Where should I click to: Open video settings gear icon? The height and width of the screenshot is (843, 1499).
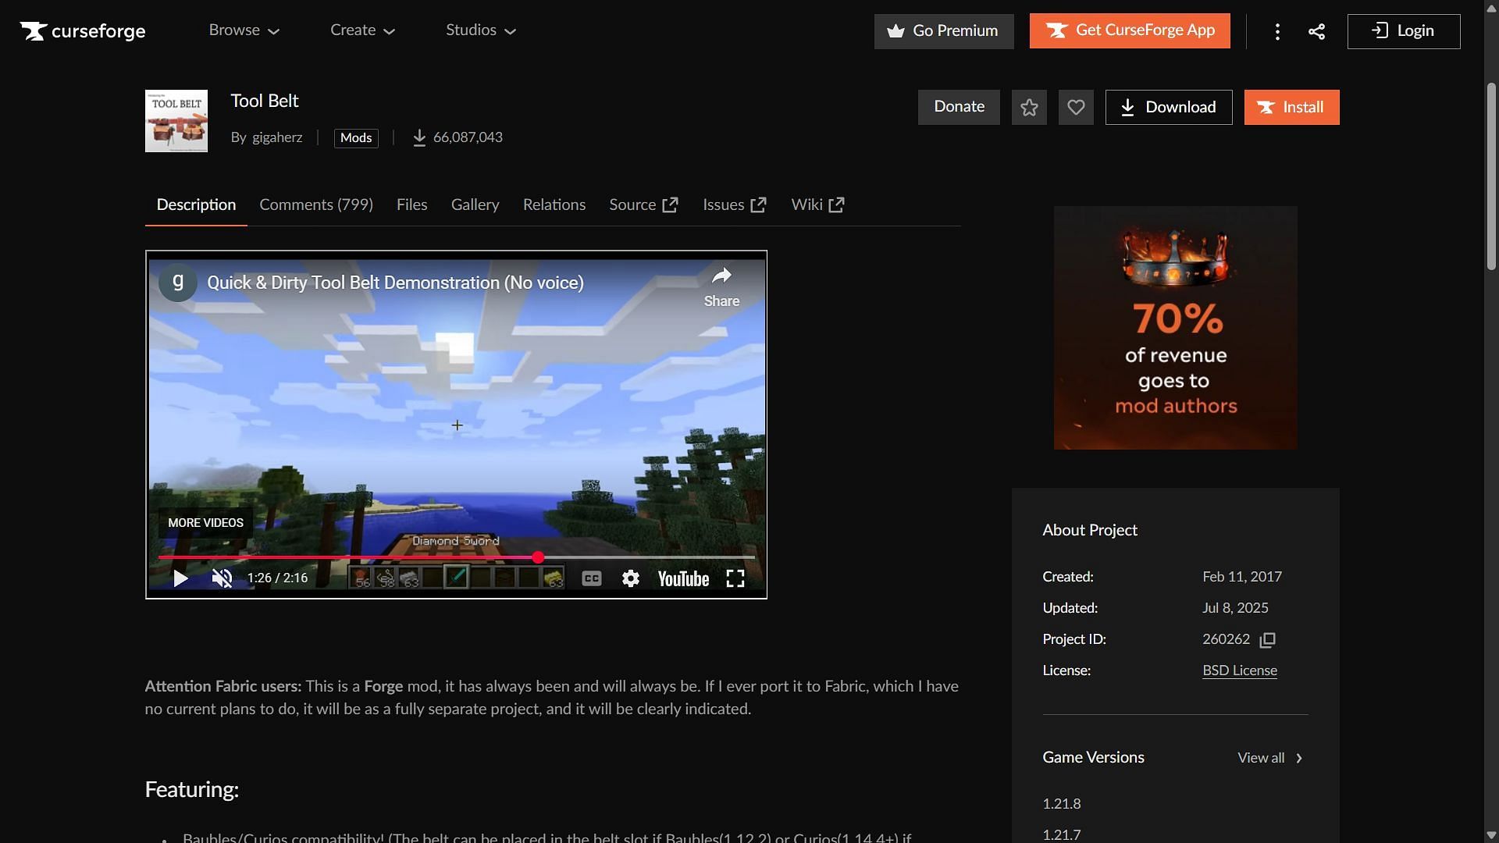click(631, 578)
